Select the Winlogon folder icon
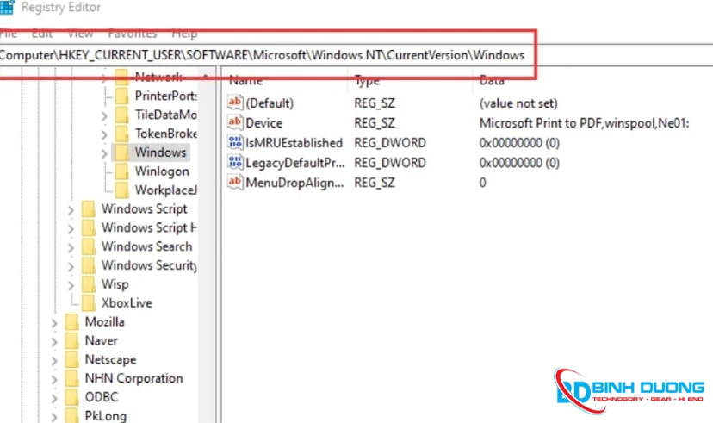 [122, 171]
